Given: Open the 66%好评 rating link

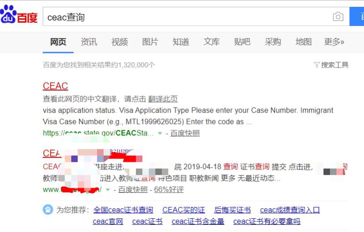Looking at the screenshot, I should (x=169, y=190).
